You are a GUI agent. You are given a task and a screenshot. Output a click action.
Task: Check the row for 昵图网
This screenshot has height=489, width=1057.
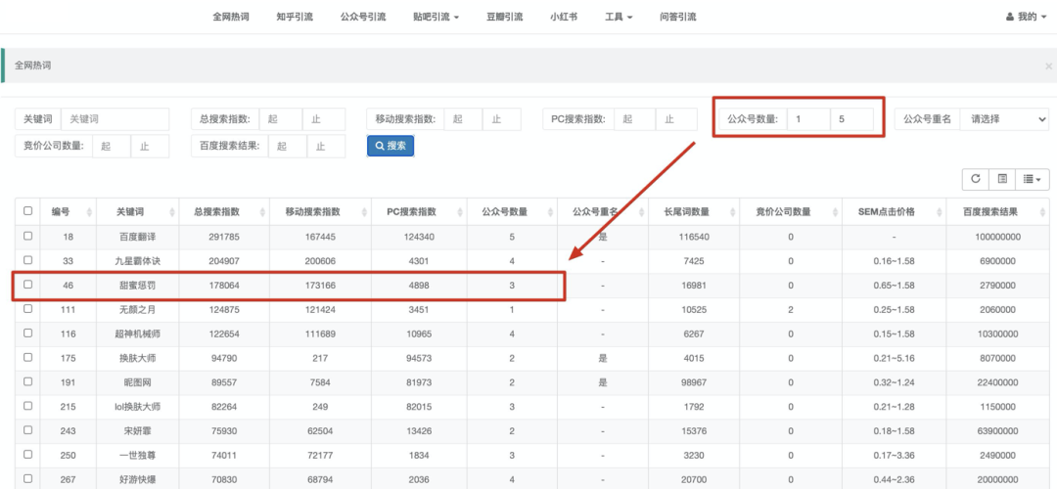click(x=27, y=381)
